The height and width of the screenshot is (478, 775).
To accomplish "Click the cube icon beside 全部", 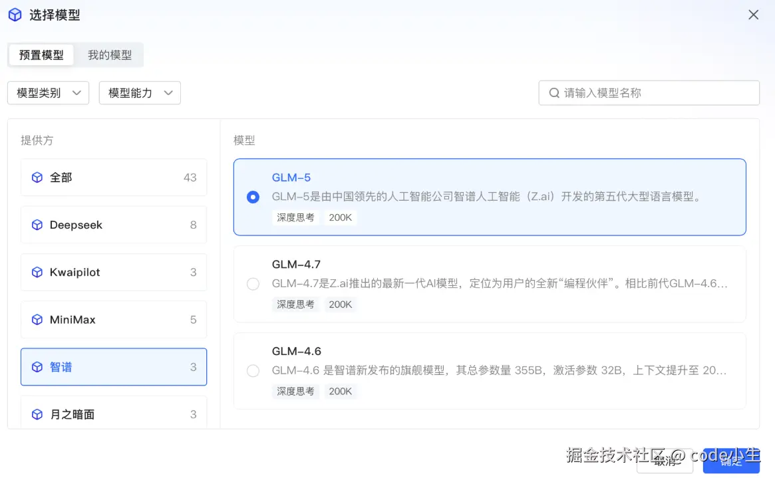I will tap(37, 178).
